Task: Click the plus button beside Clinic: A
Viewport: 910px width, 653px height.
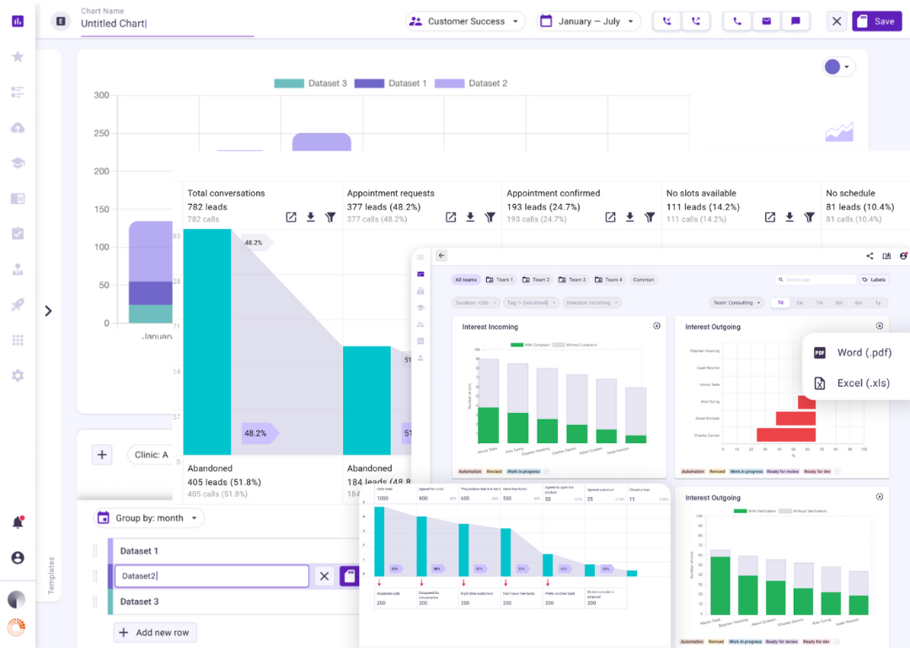Action: [x=102, y=454]
